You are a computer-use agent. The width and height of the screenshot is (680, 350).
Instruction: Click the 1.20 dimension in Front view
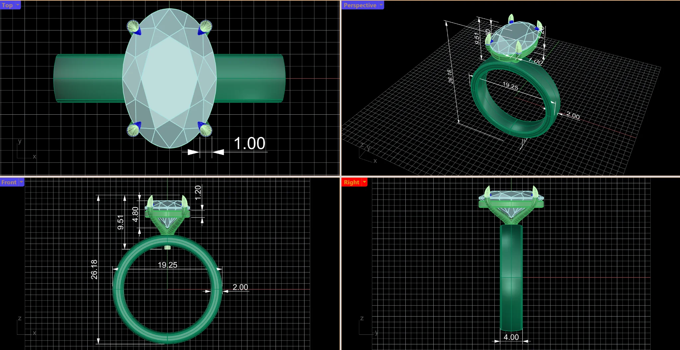tap(198, 192)
